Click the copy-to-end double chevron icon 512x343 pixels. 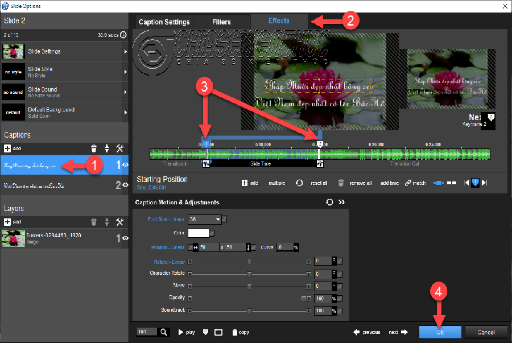point(341,203)
